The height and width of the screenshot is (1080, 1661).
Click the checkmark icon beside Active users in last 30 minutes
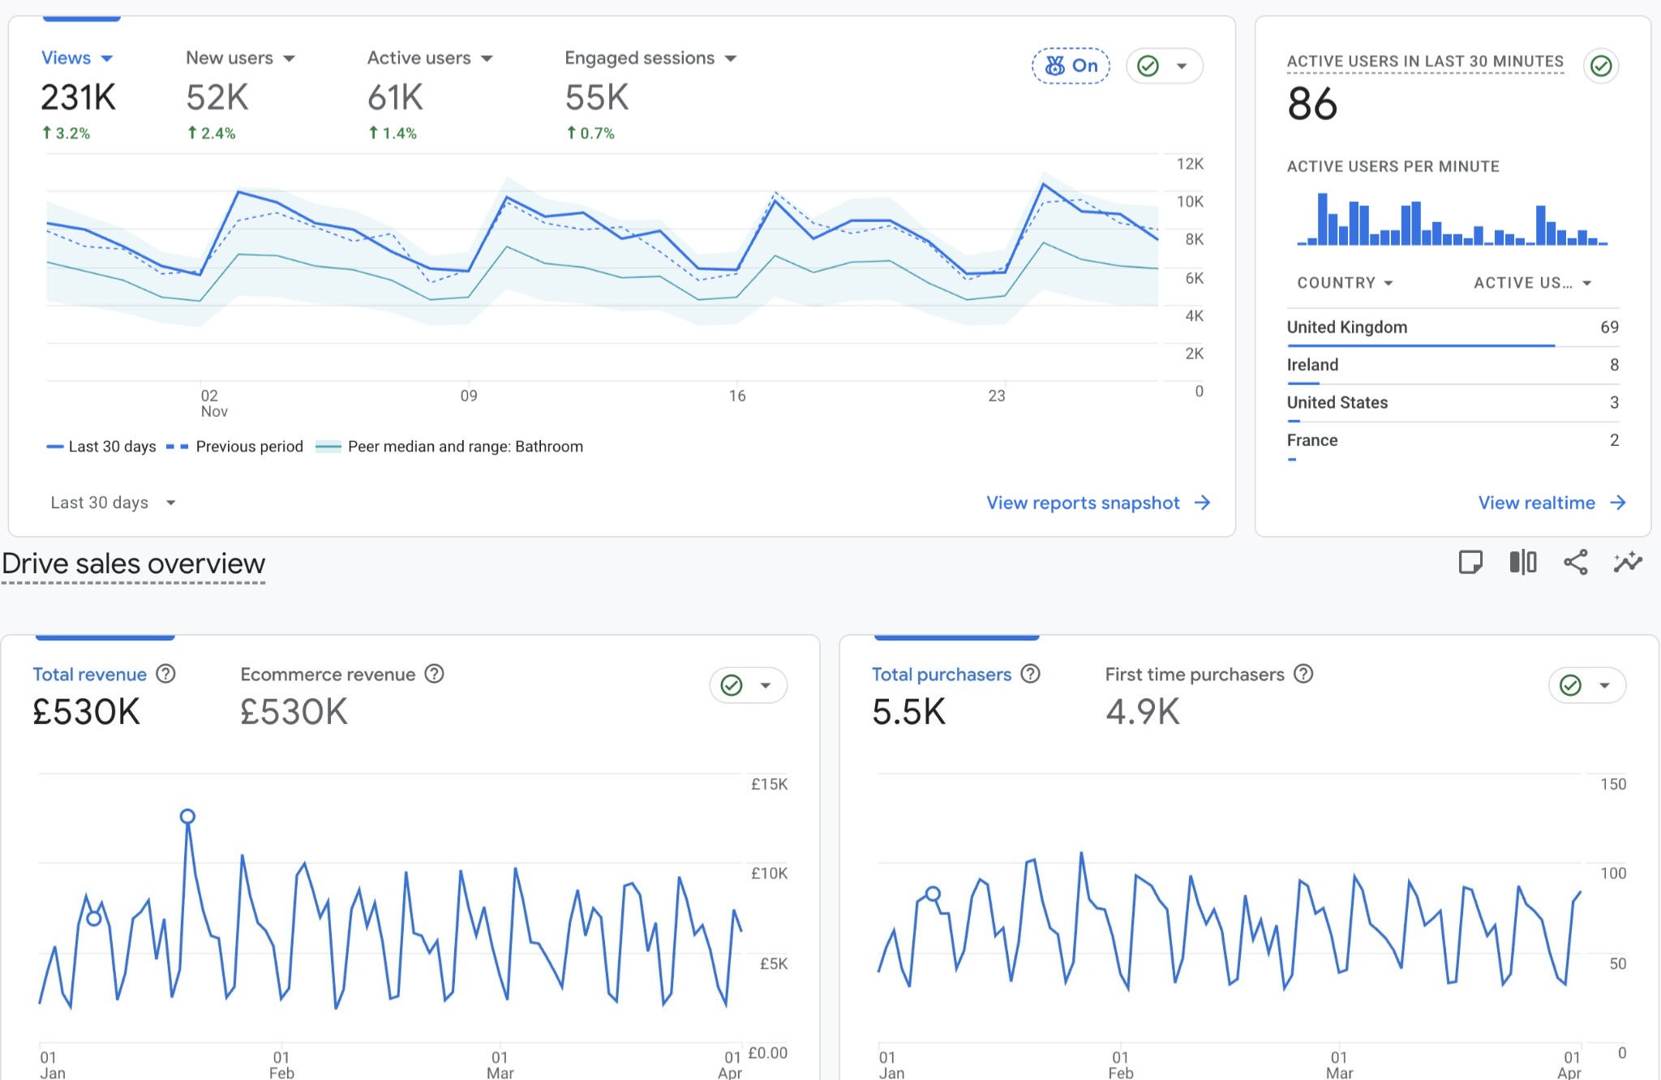point(1600,66)
